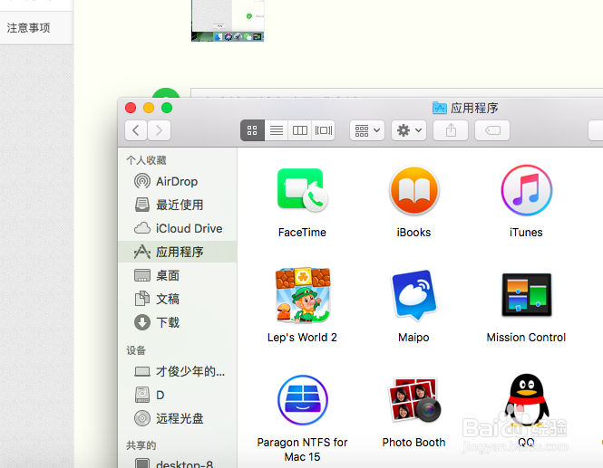The image size is (603, 468).
Task: Click the 应用程序 folder icon in title bar
Action: click(440, 108)
